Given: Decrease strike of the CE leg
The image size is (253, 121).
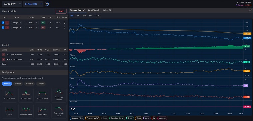Looking at the screenshot, I should (x=26, y=23).
